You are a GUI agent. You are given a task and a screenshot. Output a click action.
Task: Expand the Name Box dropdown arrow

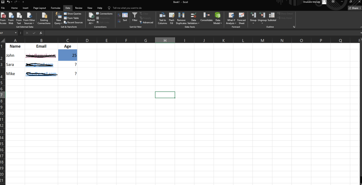pyautogui.click(x=16, y=33)
